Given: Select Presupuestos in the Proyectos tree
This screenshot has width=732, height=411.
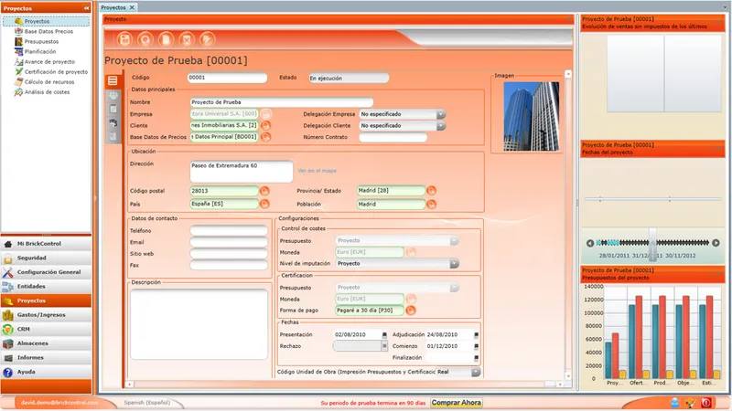Looking at the screenshot, I should pyautogui.click(x=41, y=41).
